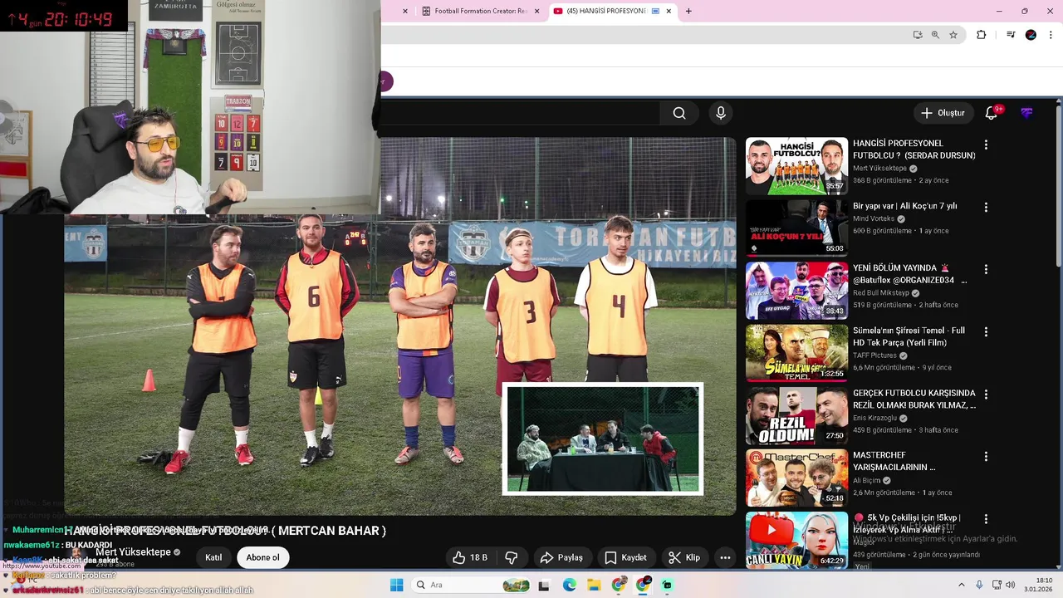Open options menu for MASTERCHEF video
This screenshot has height=598, width=1063.
coord(986,456)
